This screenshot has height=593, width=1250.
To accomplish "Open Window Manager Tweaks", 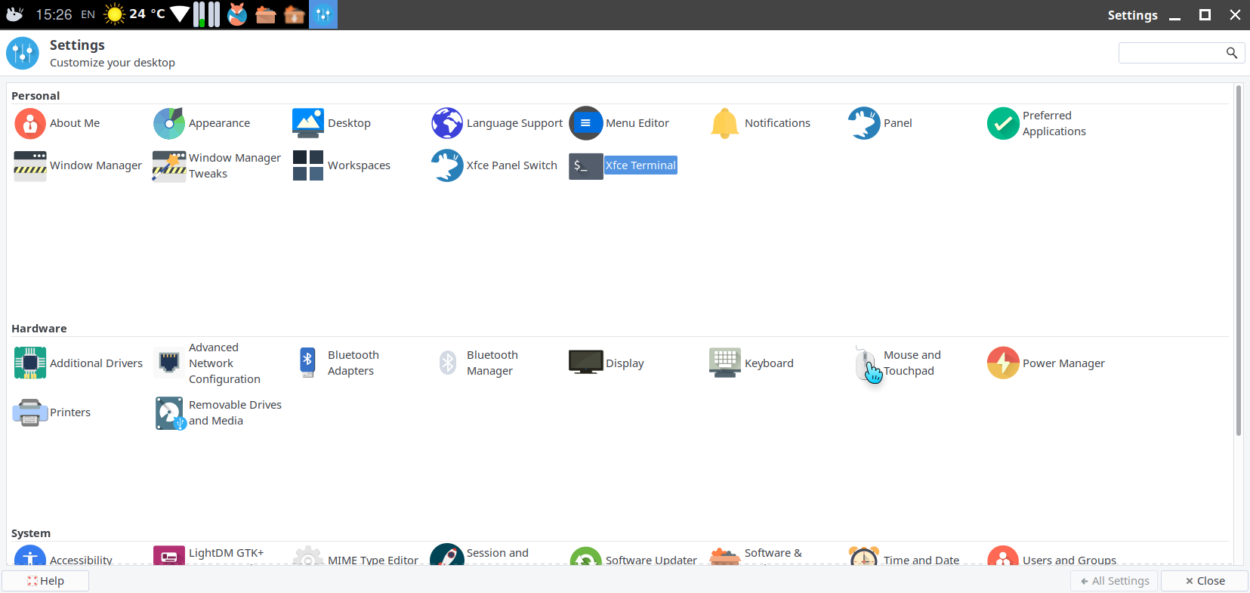I will coord(169,165).
